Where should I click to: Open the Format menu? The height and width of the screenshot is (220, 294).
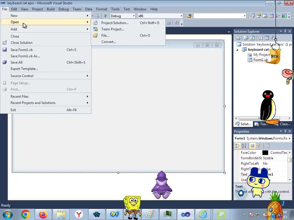tap(102, 9)
